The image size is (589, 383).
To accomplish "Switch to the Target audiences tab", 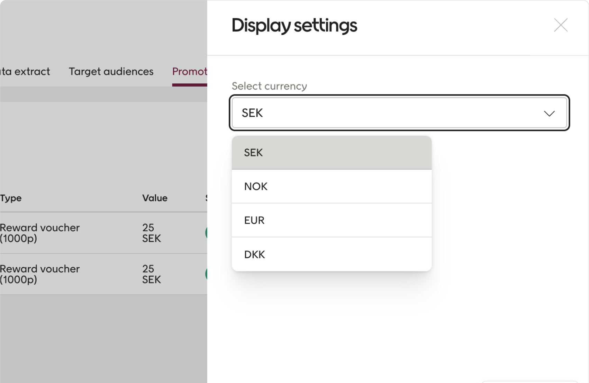I will click(111, 72).
